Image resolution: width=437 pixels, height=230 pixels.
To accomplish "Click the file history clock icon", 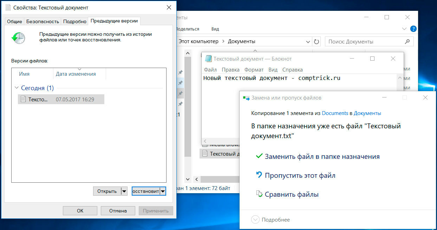I will click(x=18, y=38).
